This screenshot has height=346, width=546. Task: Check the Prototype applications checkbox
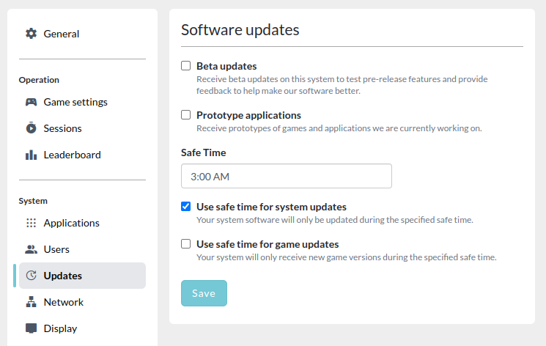click(185, 114)
